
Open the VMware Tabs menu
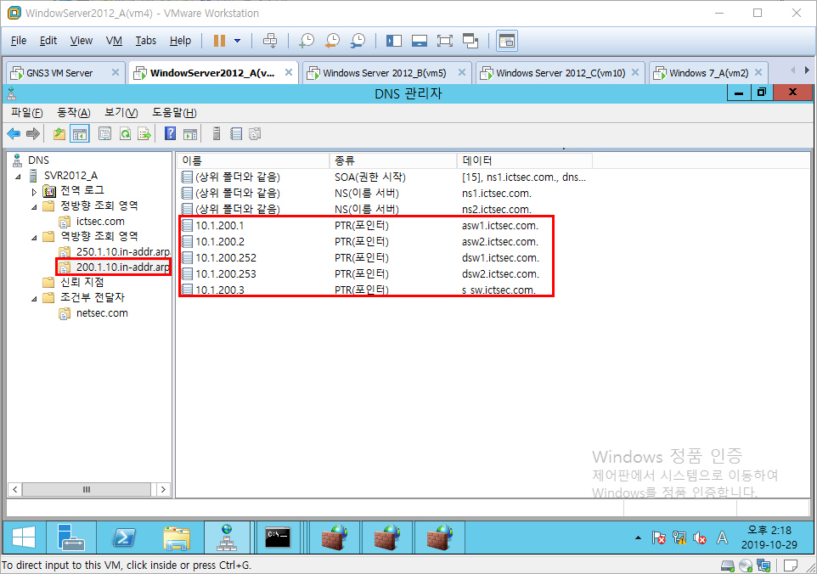point(146,41)
